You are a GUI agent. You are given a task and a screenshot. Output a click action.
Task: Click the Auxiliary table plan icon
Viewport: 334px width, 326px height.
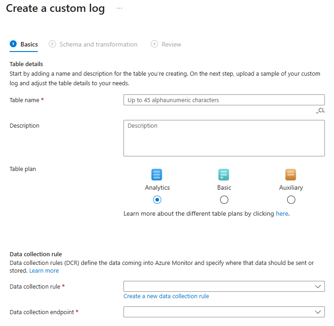291,175
